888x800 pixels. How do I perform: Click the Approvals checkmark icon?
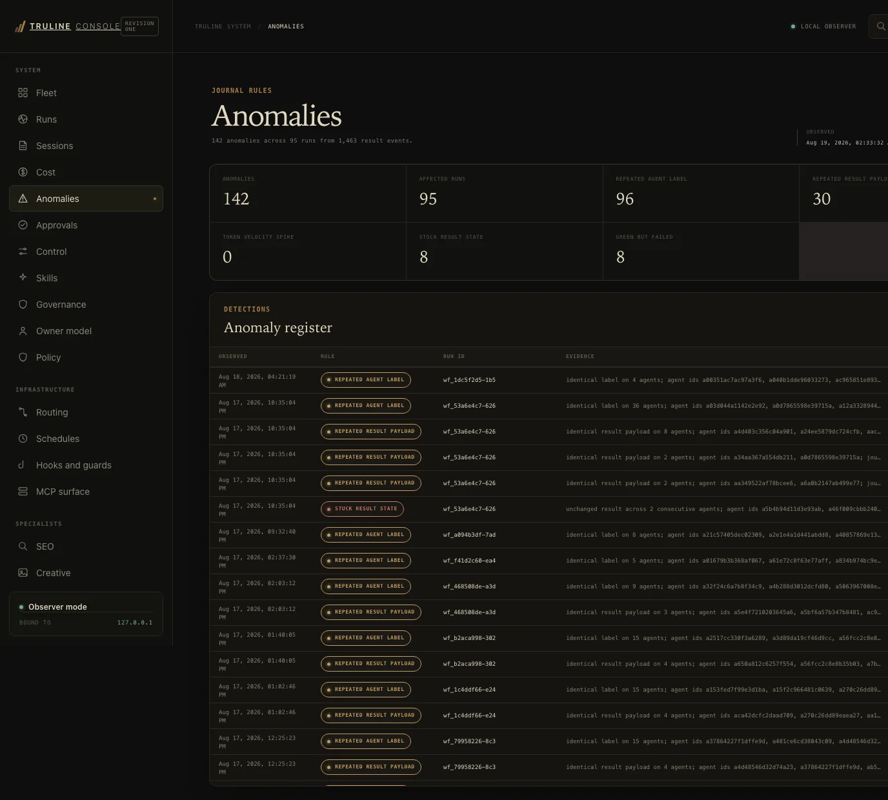(x=23, y=225)
